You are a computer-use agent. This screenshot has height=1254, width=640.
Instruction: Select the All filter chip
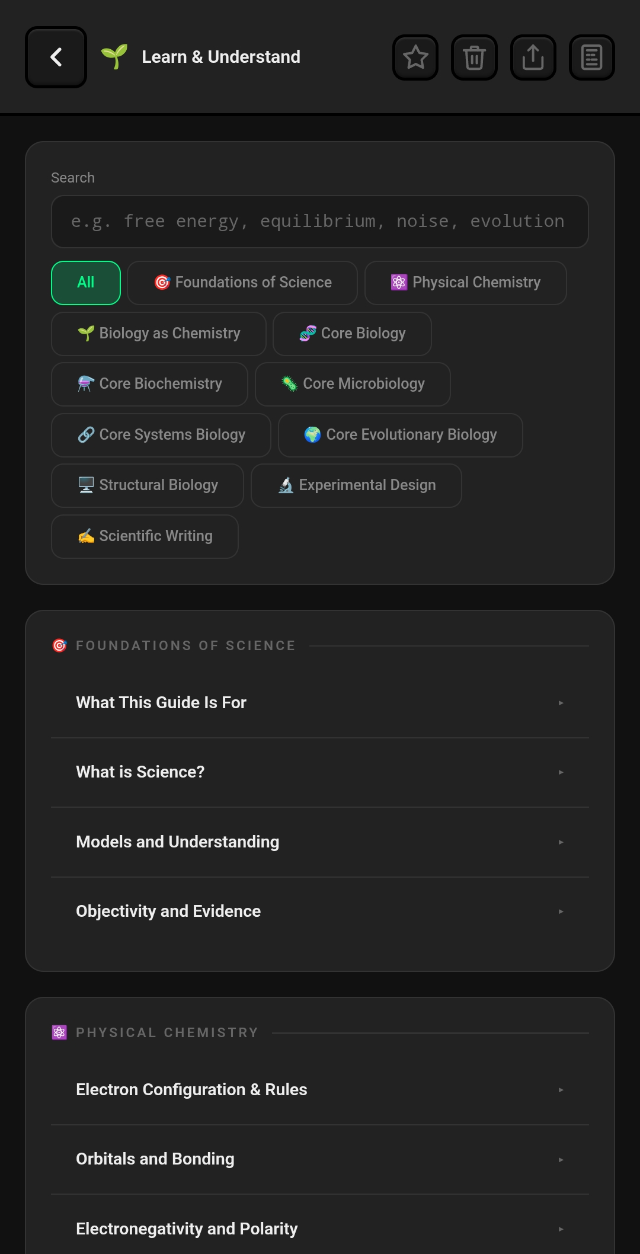(x=86, y=283)
